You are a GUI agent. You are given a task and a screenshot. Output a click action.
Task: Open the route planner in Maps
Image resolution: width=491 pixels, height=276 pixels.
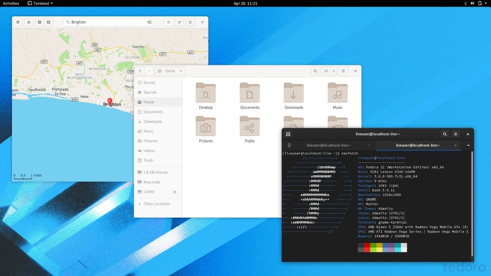(x=179, y=22)
